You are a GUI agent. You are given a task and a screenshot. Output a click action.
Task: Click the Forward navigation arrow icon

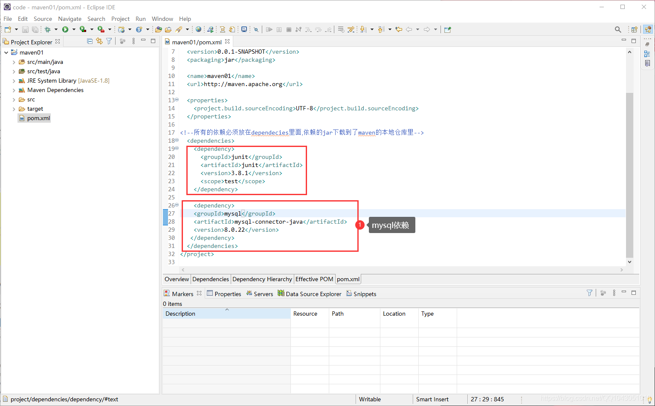click(427, 29)
